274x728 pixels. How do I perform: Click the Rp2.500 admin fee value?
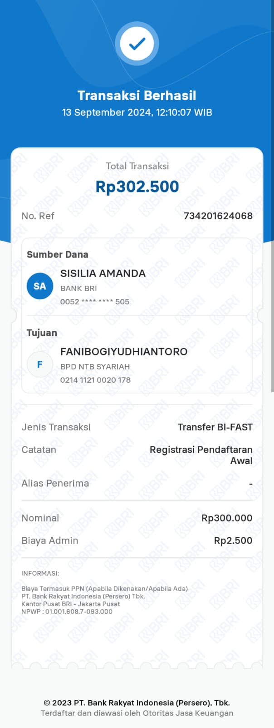click(233, 541)
